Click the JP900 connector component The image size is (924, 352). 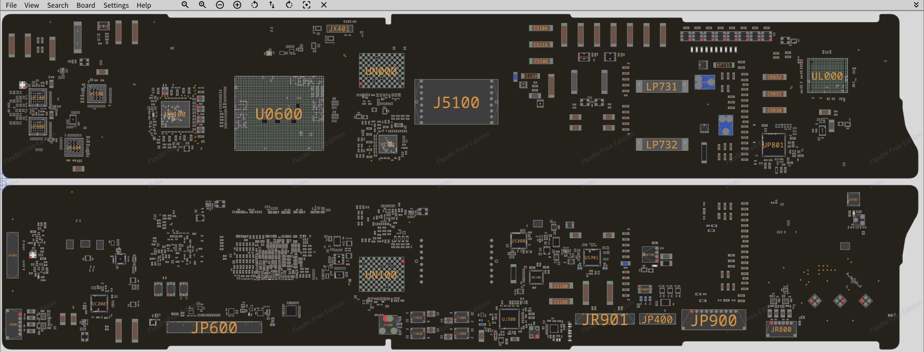pos(714,320)
